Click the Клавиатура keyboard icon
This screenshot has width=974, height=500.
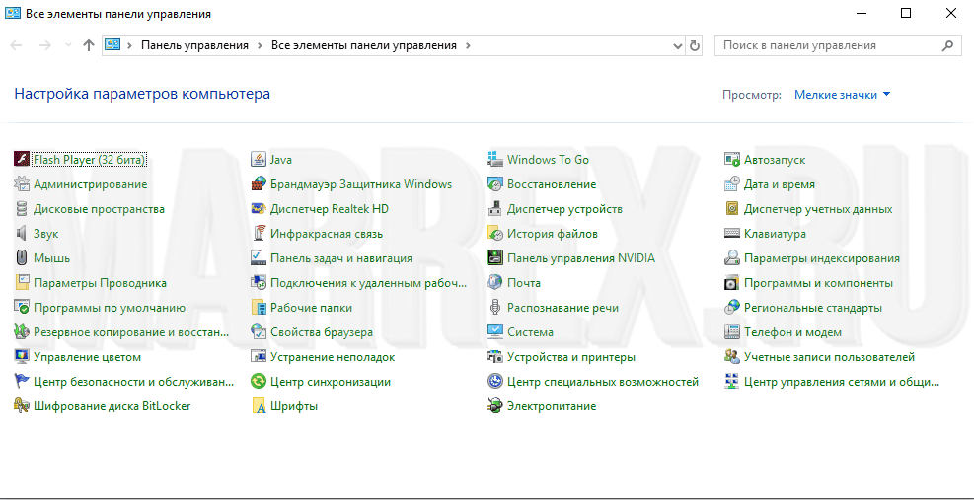[x=732, y=234]
